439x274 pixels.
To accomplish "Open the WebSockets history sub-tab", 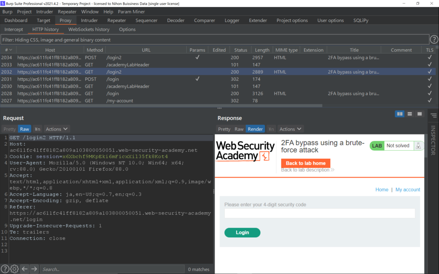I will pos(89,29).
